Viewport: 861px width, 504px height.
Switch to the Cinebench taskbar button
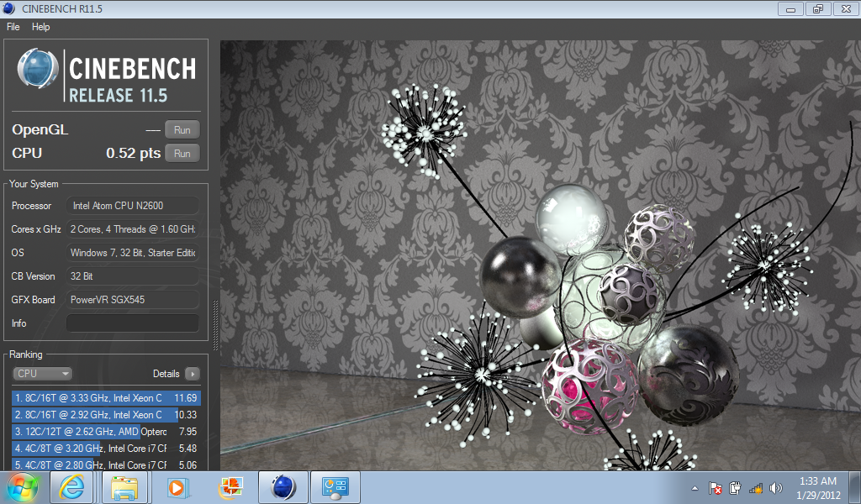click(x=283, y=487)
